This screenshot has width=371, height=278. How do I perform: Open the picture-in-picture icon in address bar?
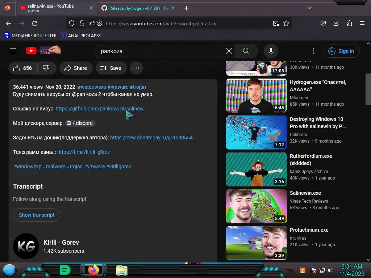(x=276, y=23)
